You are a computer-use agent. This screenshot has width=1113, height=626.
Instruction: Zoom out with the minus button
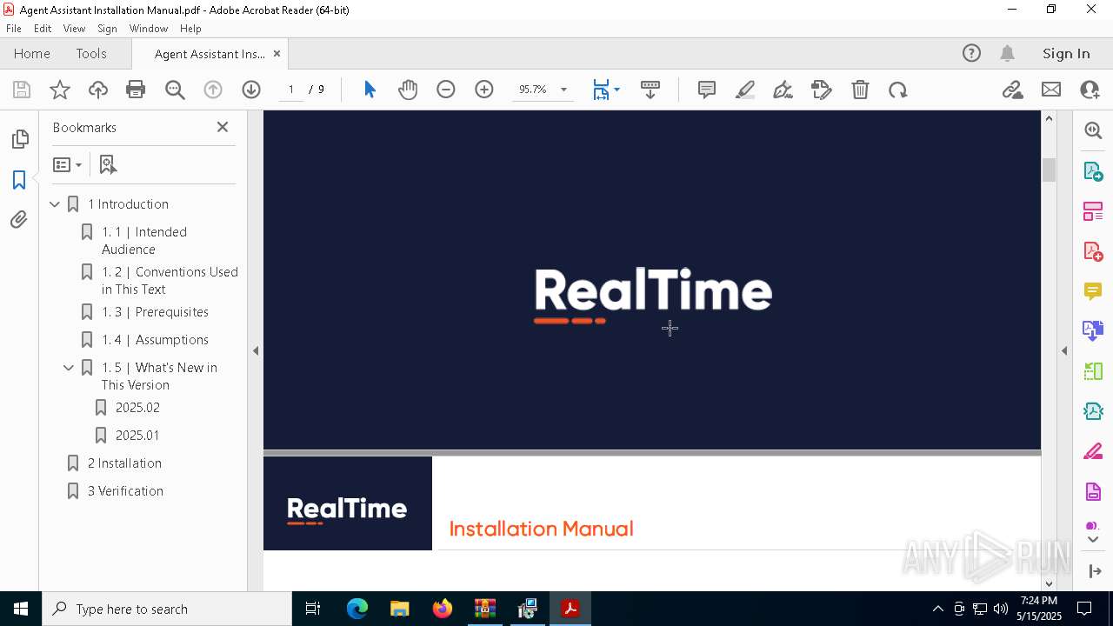[x=446, y=90]
